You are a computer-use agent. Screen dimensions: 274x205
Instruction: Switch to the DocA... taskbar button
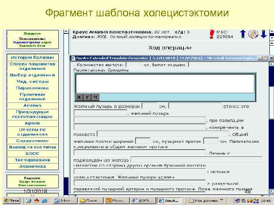tap(169, 200)
